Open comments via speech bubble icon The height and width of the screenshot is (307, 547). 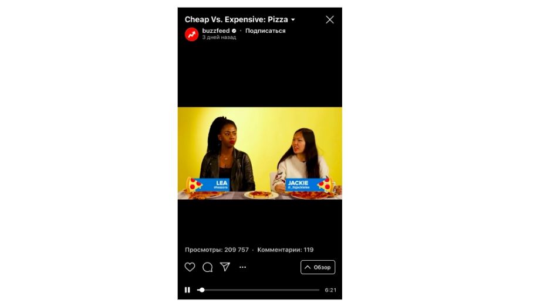(x=208, y=267)
